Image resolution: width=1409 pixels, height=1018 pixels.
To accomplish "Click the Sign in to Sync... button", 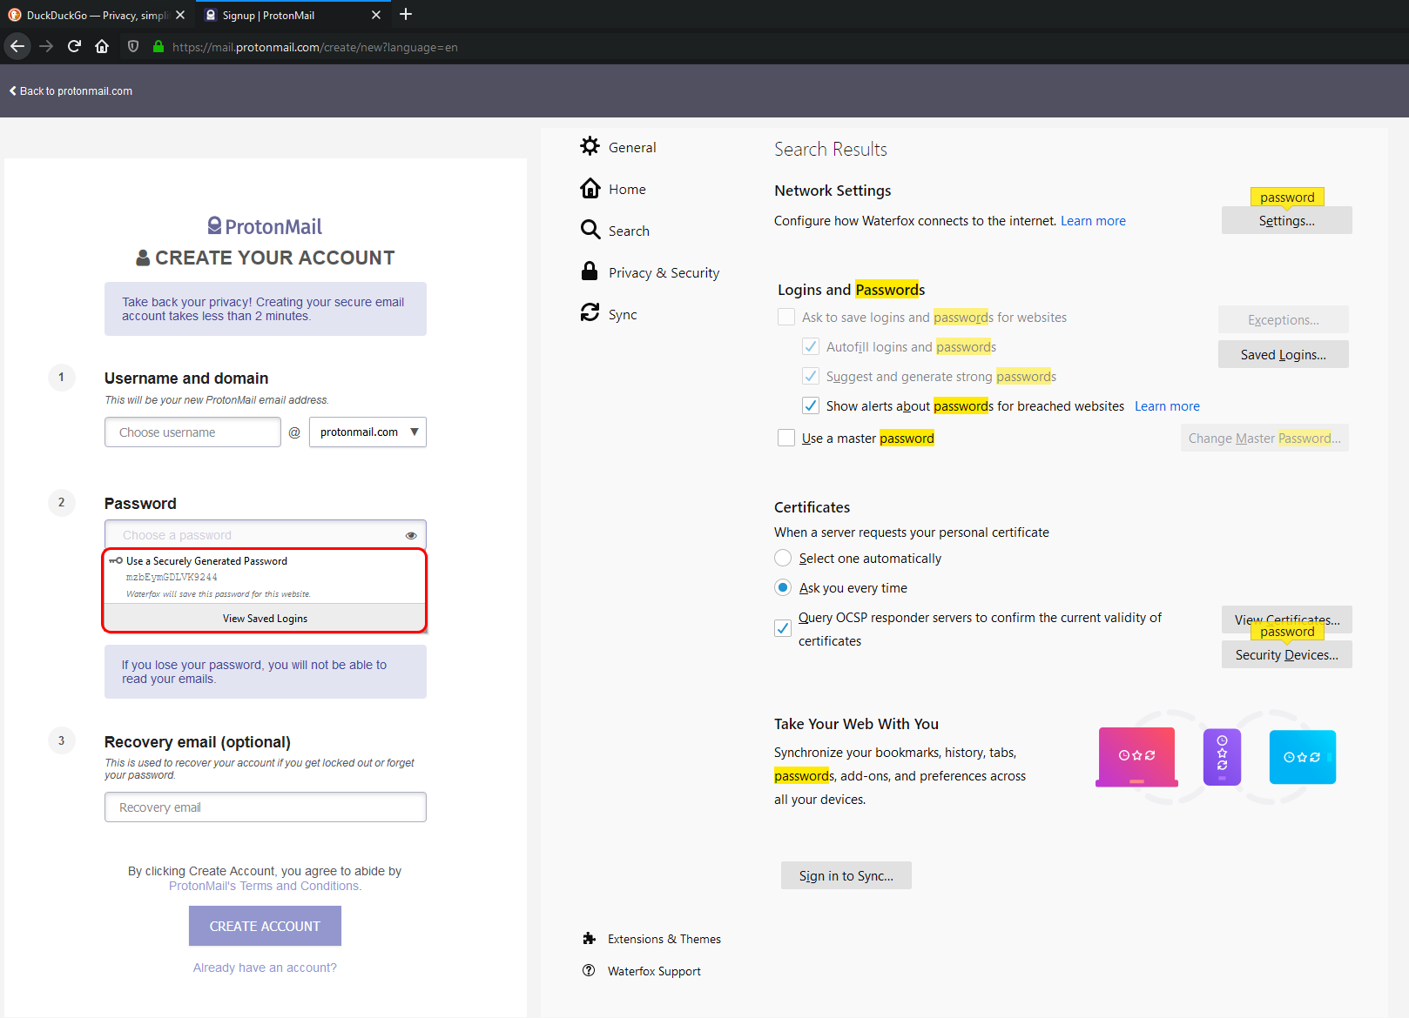I will coord(846,875).
